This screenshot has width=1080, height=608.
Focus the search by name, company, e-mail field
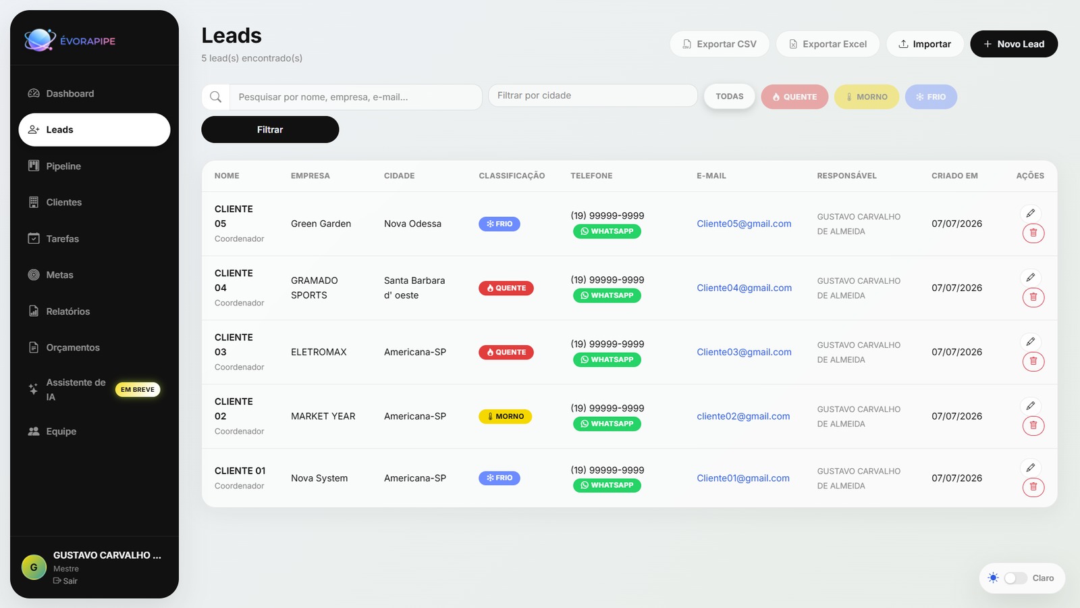tap(356, 97)
